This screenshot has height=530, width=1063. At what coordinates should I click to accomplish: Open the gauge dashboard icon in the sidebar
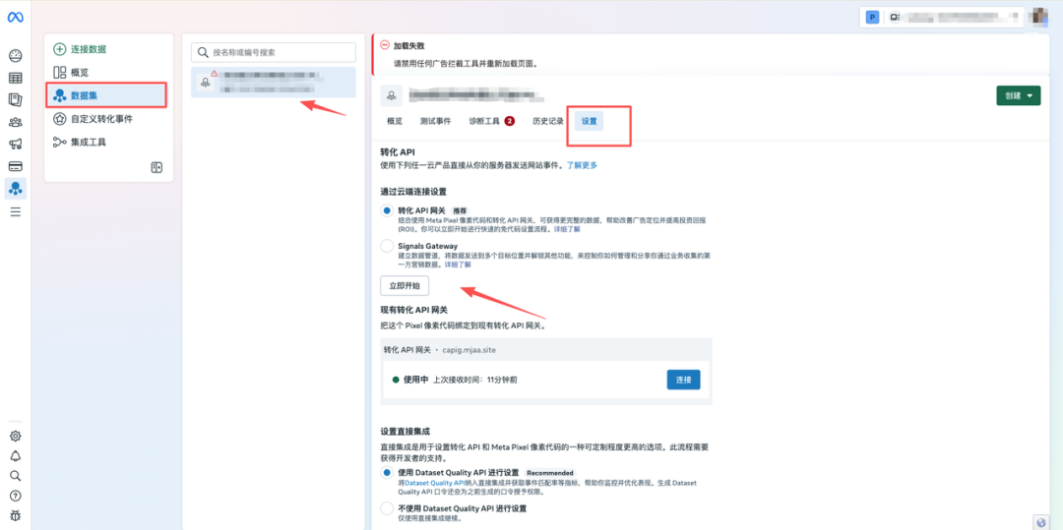click(x=15, y=56)
